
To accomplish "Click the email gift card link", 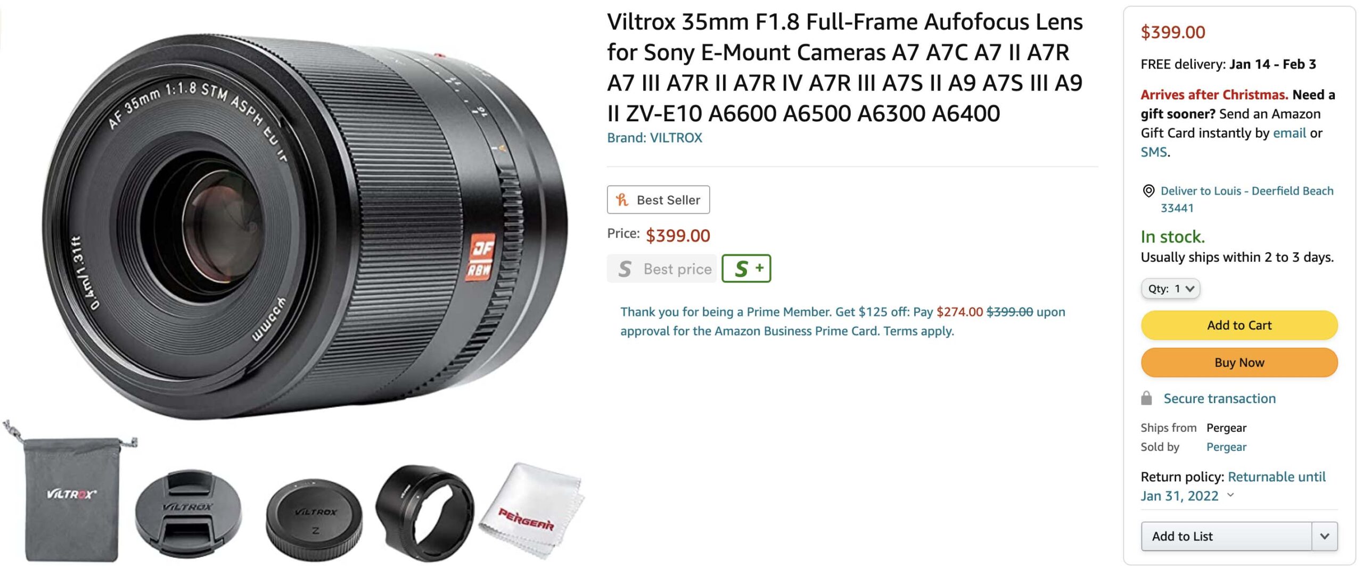I will pos(1289,133).
